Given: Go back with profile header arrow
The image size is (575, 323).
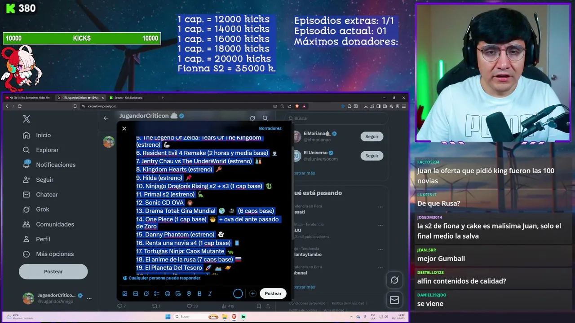Looking at the screenshot, I should [x=106, y=118].
